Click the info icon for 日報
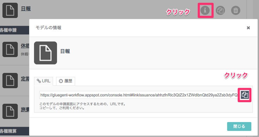259x137 pixels. [x=205, y=10]
